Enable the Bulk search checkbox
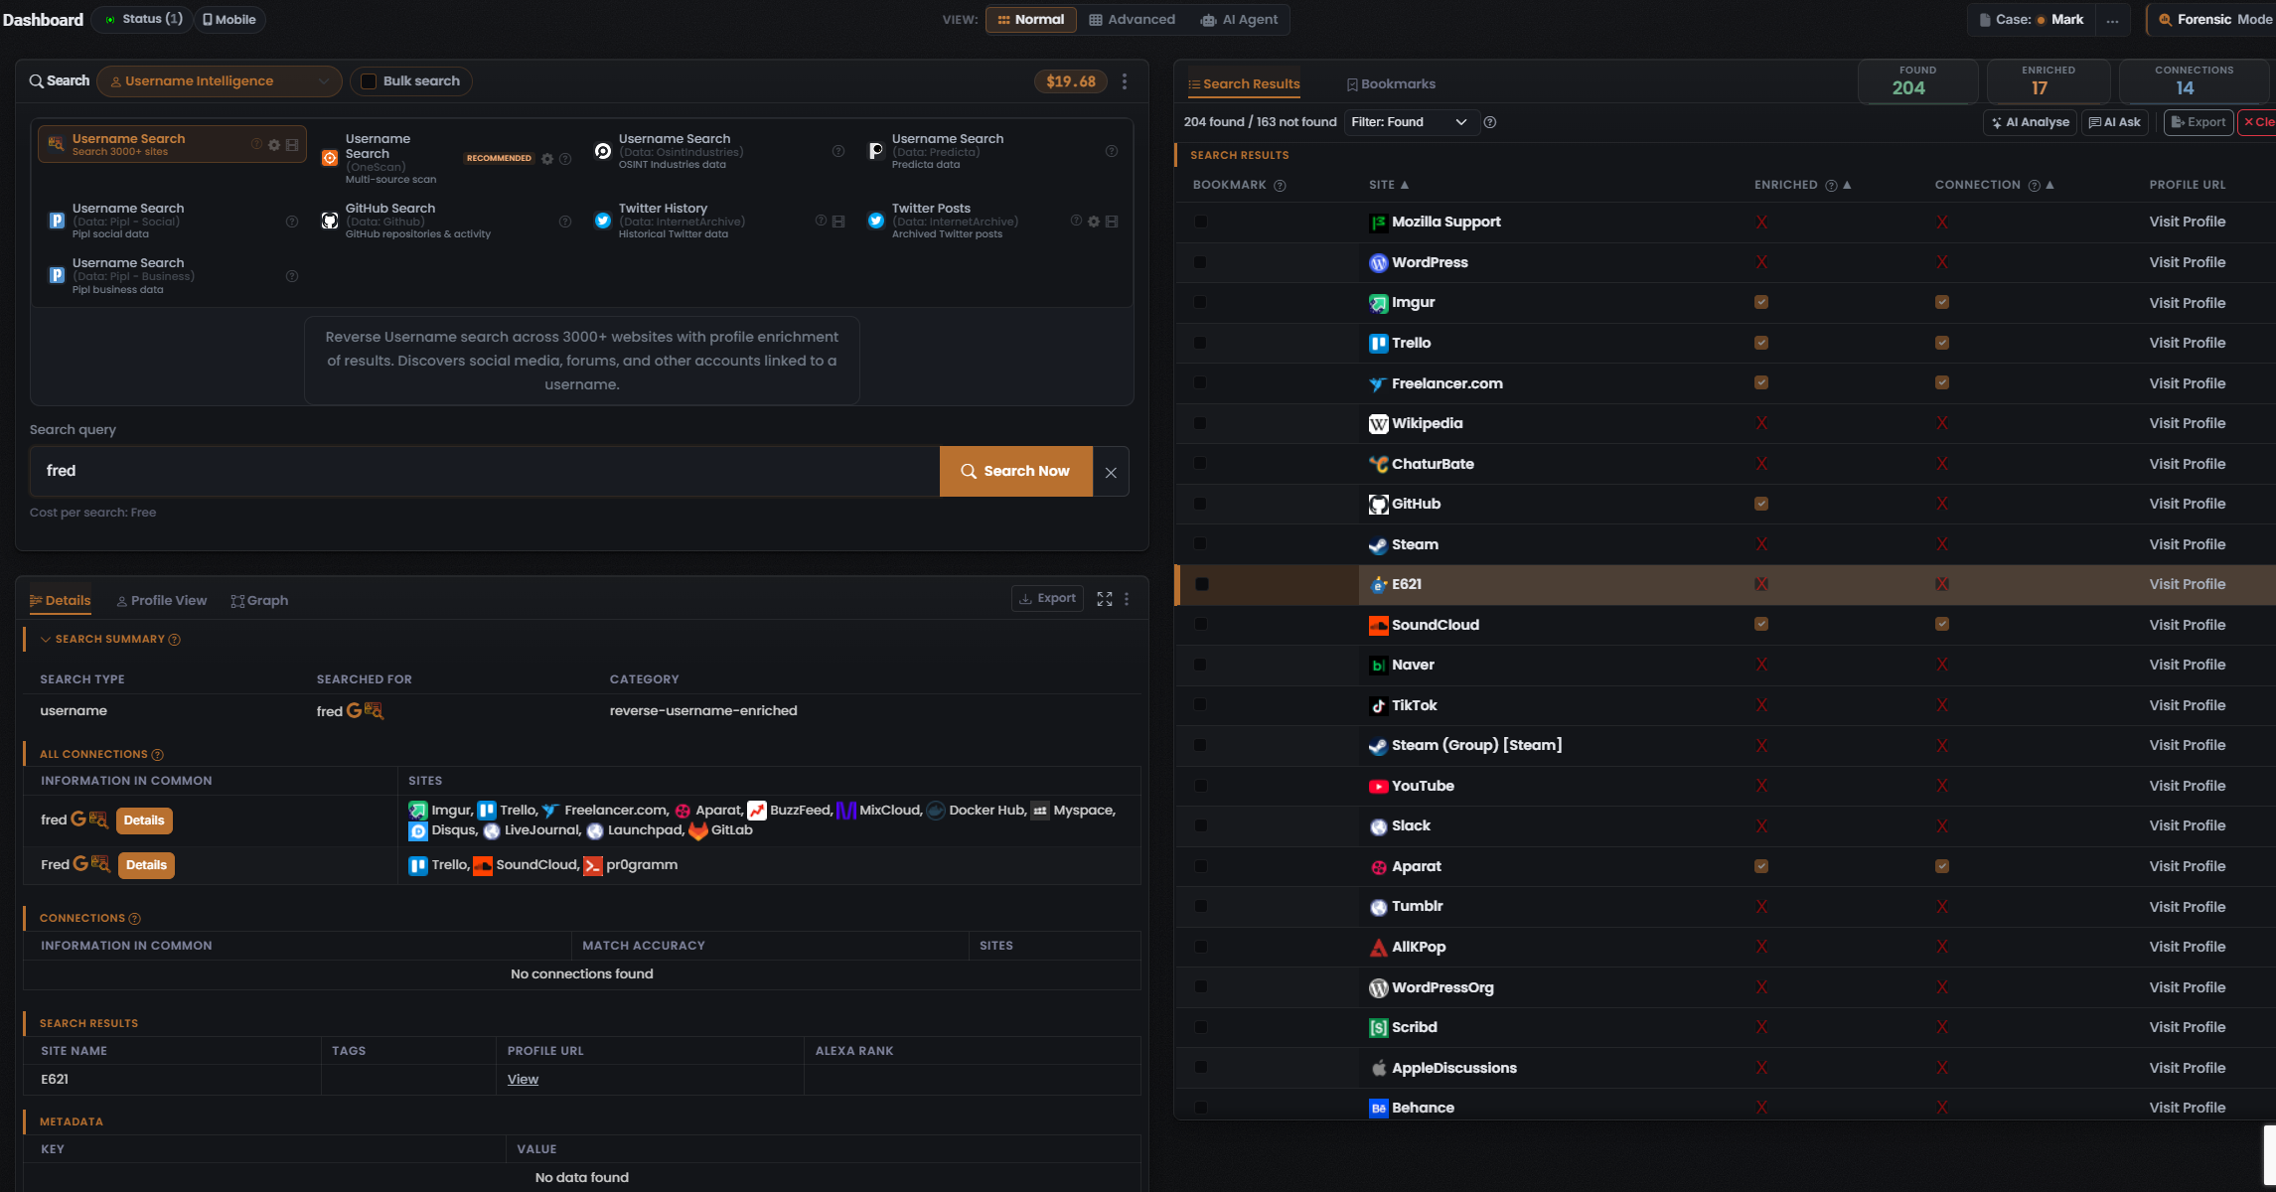 (x=369, y=81)
